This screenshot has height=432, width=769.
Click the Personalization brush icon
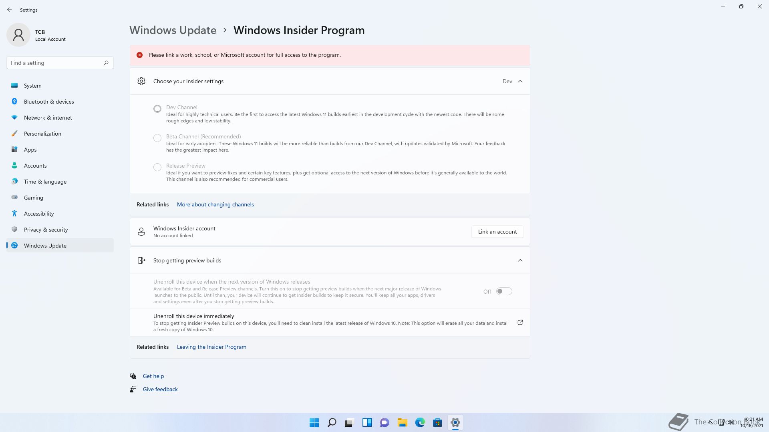14,133
